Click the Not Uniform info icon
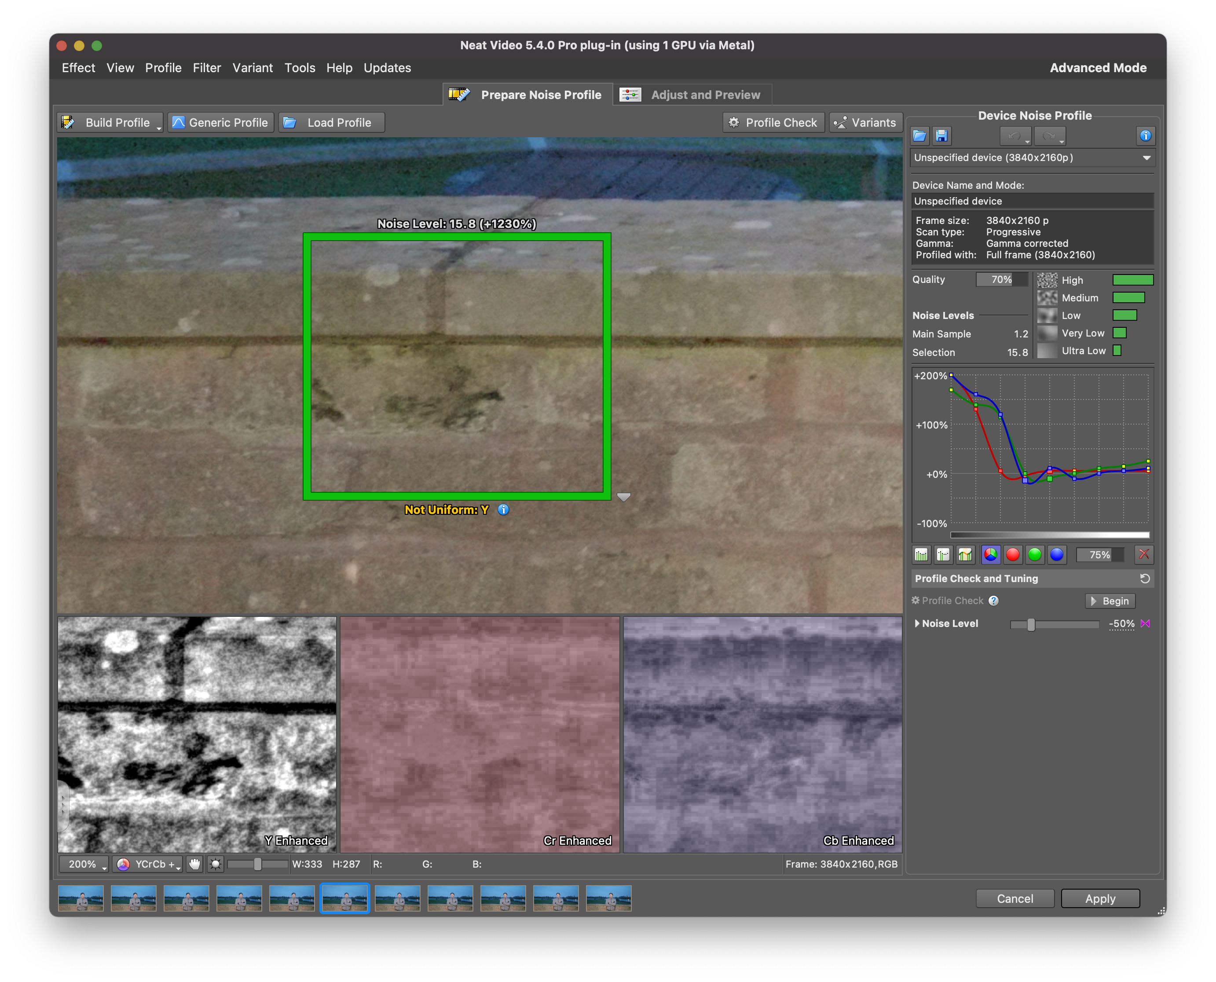The width and height of the screenshot is (1216, 982). point(503,509)
